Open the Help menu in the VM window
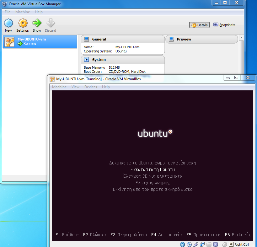Viewport: 257px width, 247px height. 106,87
